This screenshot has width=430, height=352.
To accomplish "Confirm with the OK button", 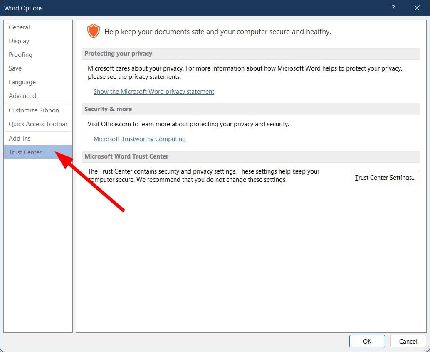I will (367, 341).
